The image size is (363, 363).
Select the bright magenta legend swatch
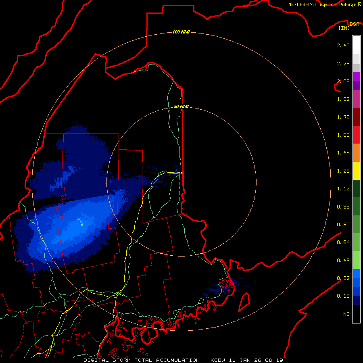(x=356, y=77)
